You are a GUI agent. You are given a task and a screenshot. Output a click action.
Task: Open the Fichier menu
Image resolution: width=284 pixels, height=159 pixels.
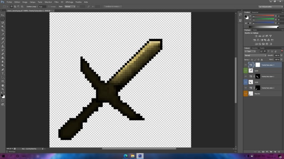point(9,2)
